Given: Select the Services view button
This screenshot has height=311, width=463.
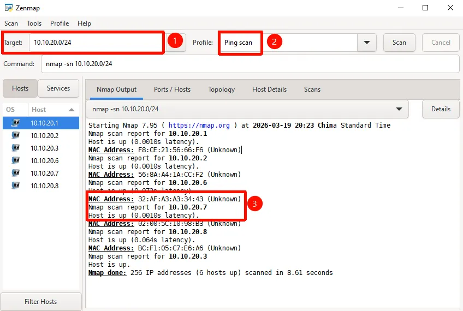Looking at the screenshot, I should tap(58, 88).
